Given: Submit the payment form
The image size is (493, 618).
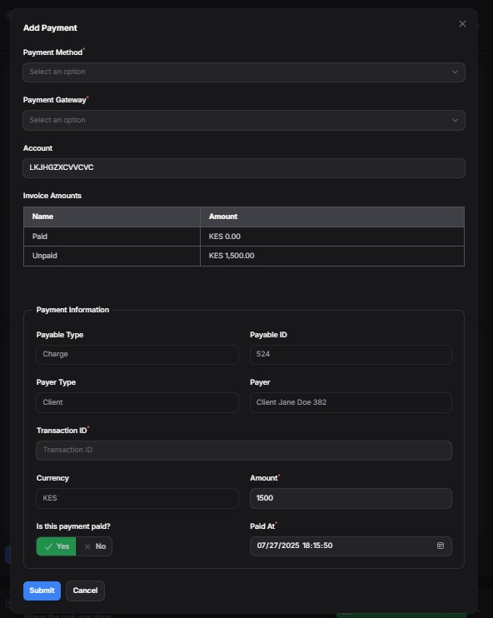Looking at the screenshot, I should [x=42, y=591].
